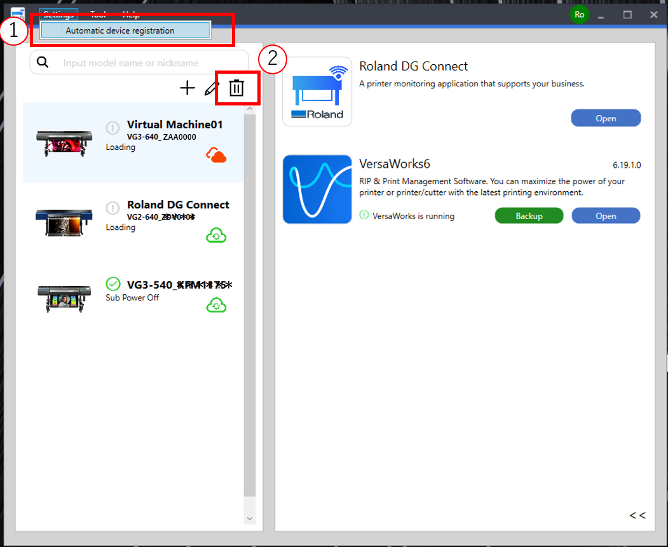
Task: Select the Roland DG Connect device name in list
Action: point(178,205)
